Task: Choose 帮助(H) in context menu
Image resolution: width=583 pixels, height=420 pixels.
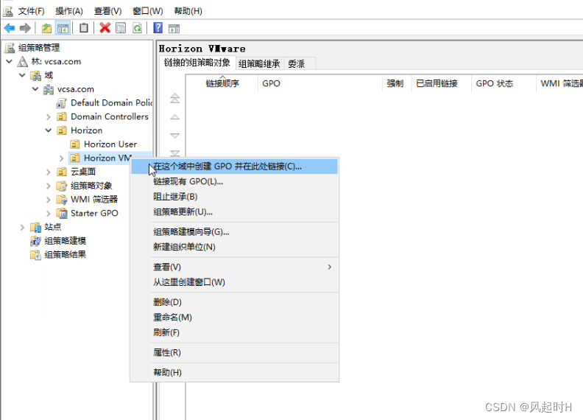Action: (234, 372)
